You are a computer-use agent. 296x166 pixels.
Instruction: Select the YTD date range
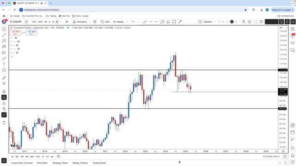point(37,157)
